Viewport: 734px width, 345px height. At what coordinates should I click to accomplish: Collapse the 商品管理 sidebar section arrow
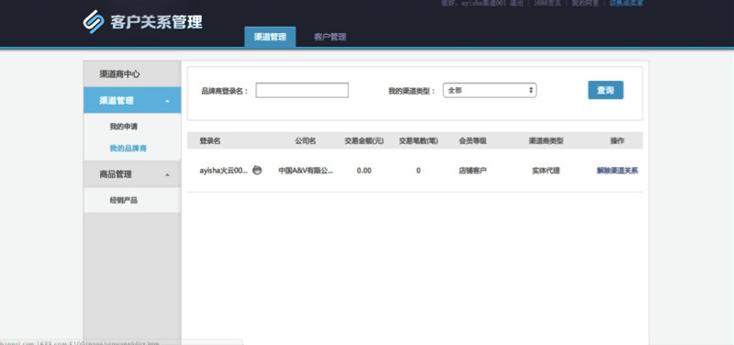[x=168, y=175]
